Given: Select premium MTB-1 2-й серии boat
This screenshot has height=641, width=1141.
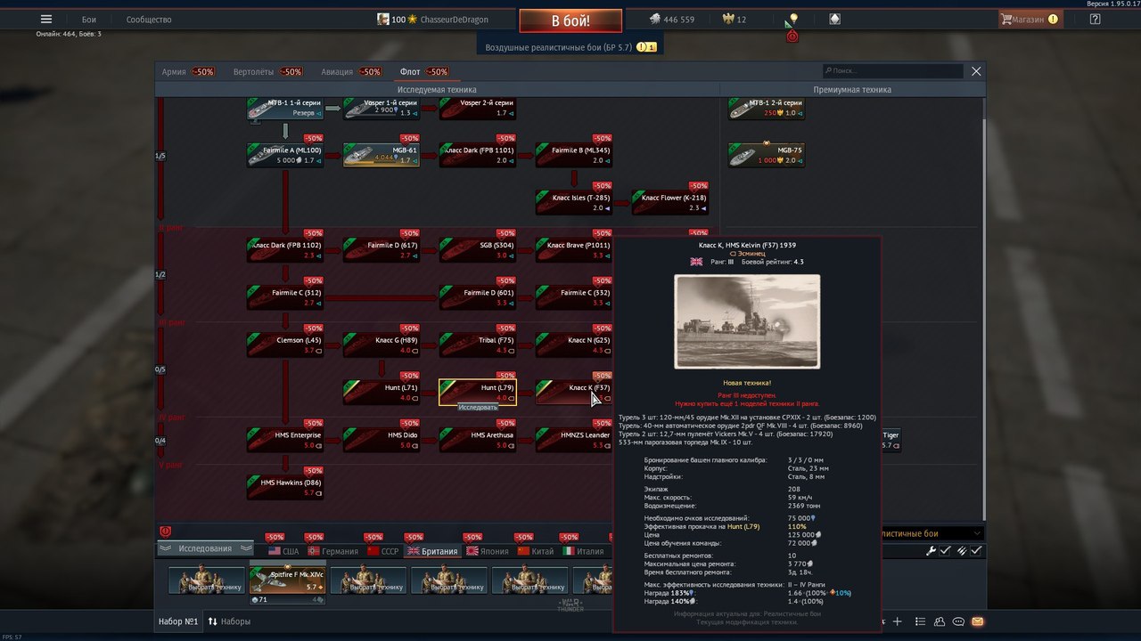Looking at the screenshot, I should [767, 108].
